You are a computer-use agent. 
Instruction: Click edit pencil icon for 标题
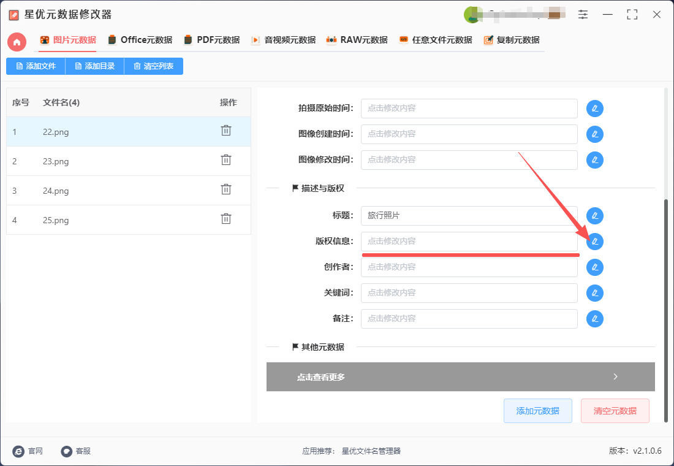[x=595, y=216]
